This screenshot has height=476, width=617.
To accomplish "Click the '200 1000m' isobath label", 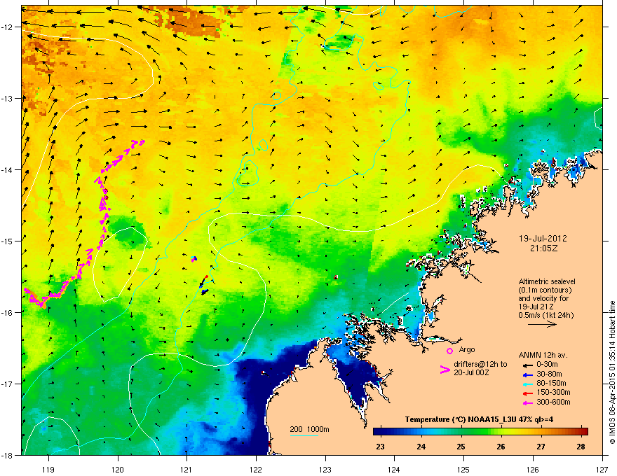I will coord(309,429).
